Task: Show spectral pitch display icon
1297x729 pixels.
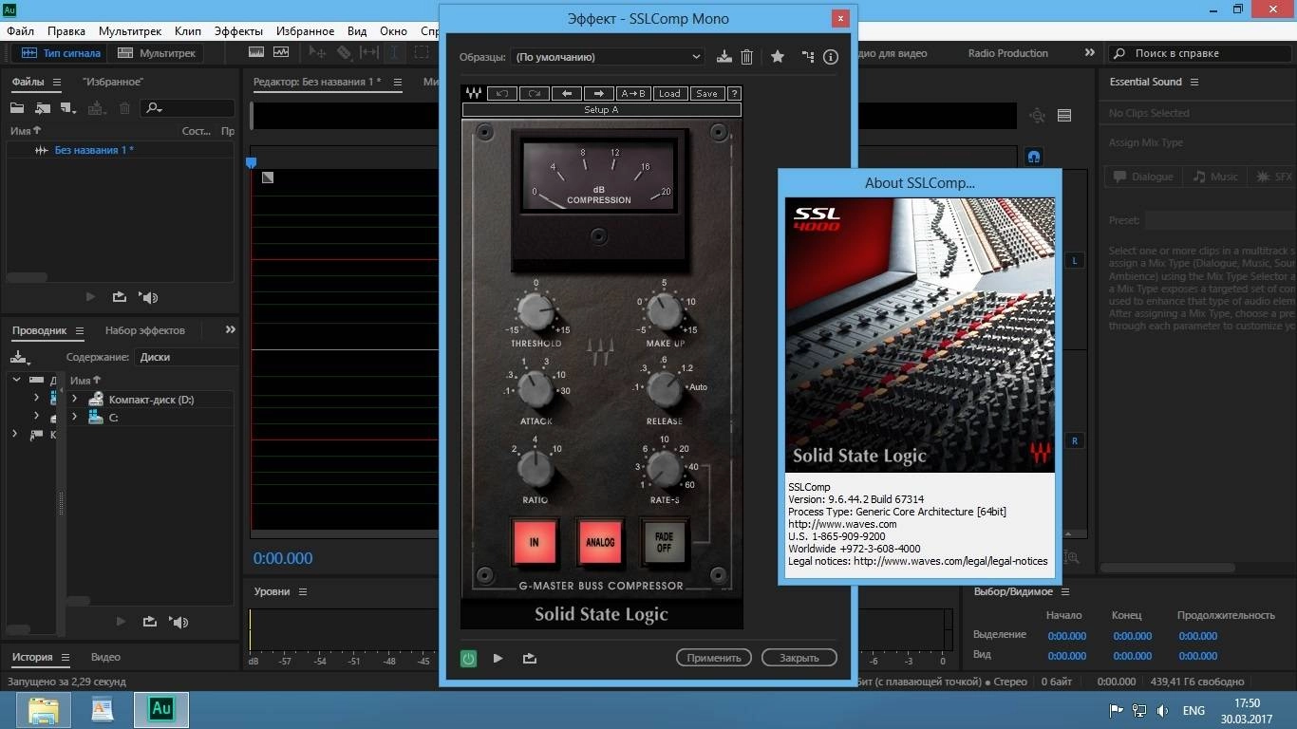Action: click(281, 53)
